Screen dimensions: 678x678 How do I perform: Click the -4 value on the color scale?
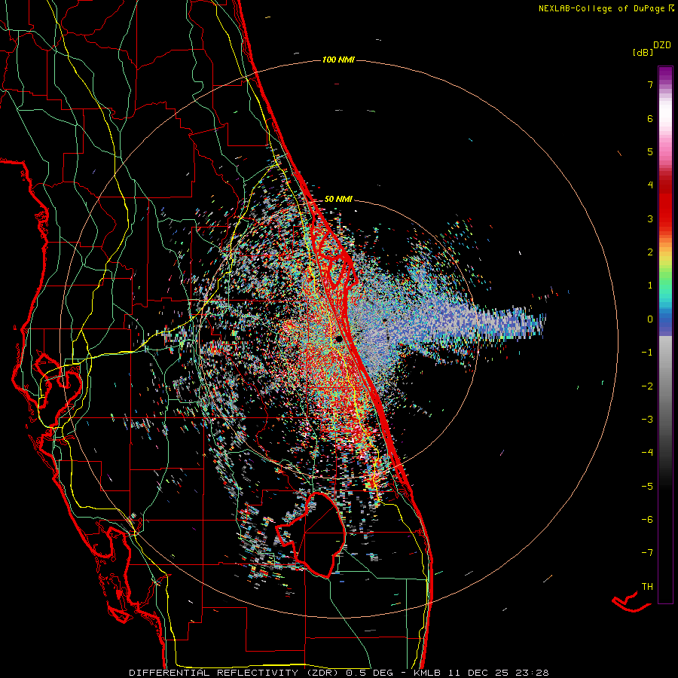(647, 452)
